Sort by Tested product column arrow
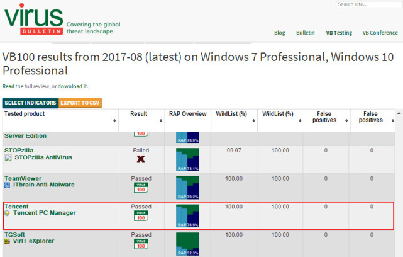Viewport: 403px width, 257px height. point(114,120)
